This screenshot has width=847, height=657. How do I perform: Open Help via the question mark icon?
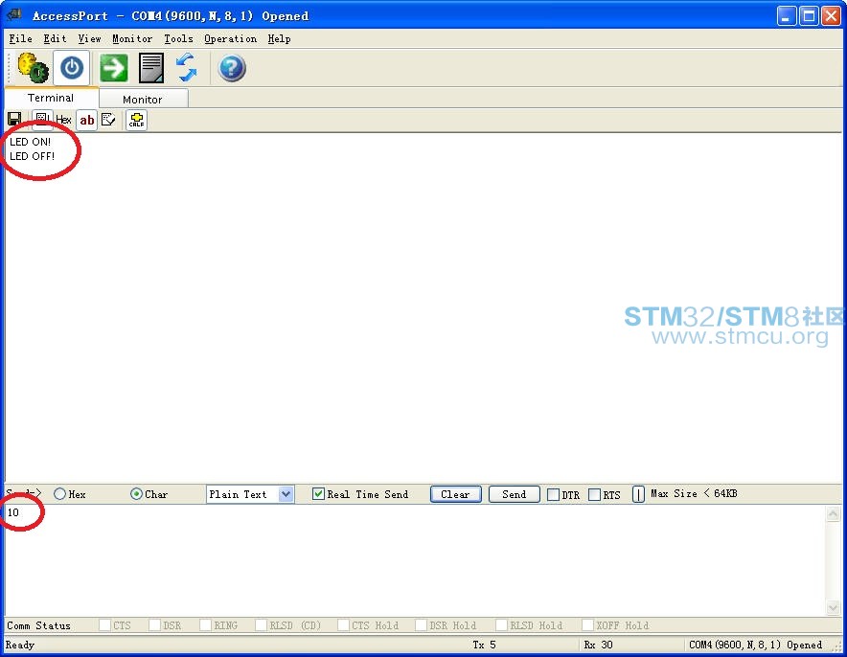(231, 67)
